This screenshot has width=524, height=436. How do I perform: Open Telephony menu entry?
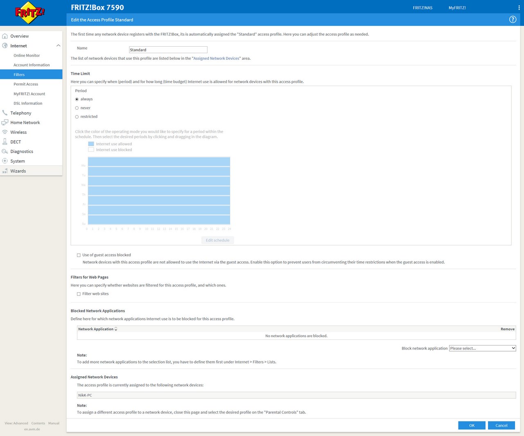21,113
